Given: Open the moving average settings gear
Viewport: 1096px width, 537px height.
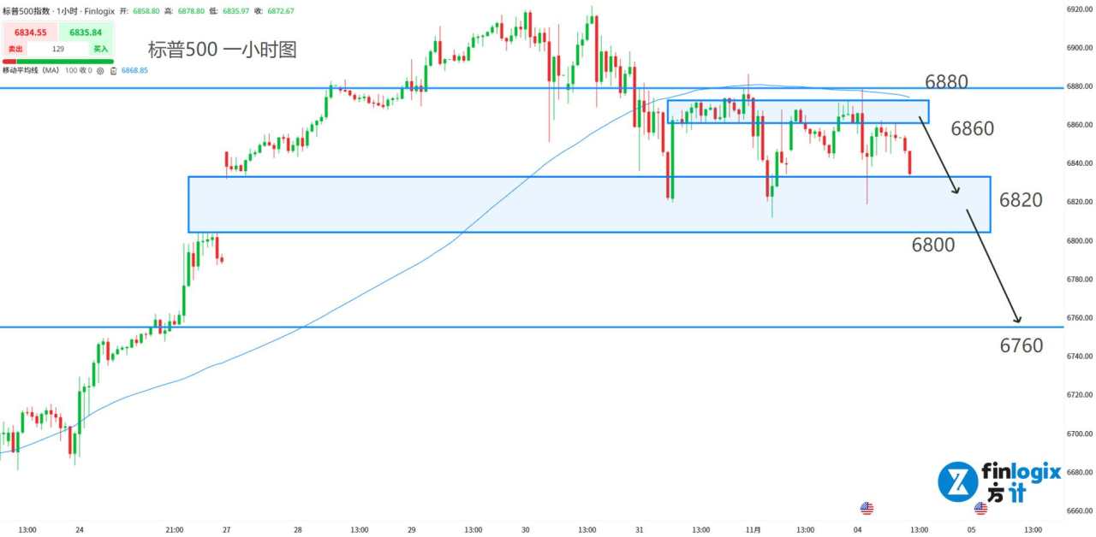Looking at the screenshot, I should click(x=100, y=70).
